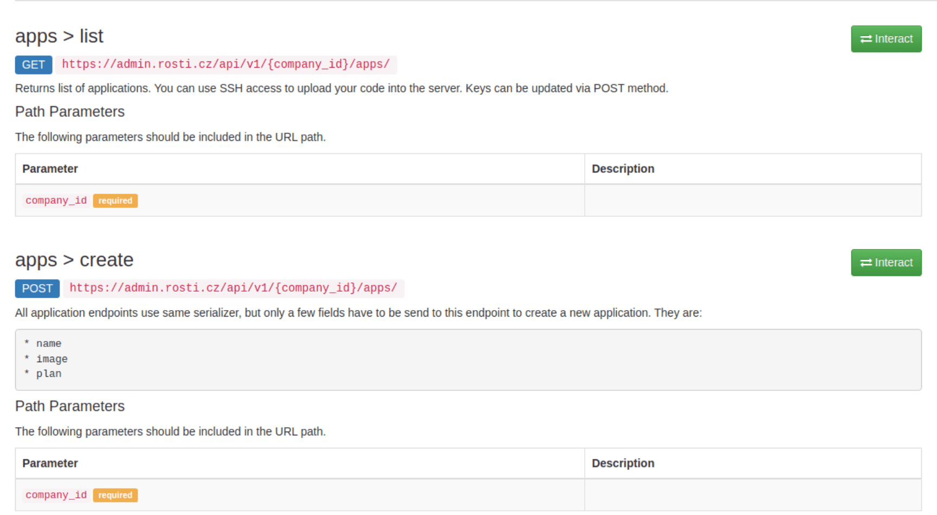Click Path Parameters heading under apps list
Screen dimensions: 937x515
(70, 112)
